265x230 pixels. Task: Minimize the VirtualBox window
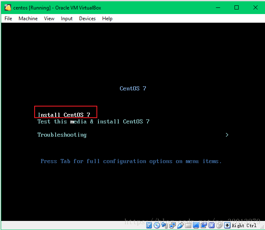click(218, 7)
